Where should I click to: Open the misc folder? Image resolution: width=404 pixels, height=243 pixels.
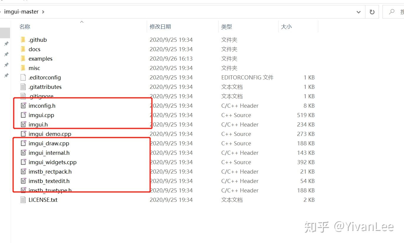(x=34, y=68)
